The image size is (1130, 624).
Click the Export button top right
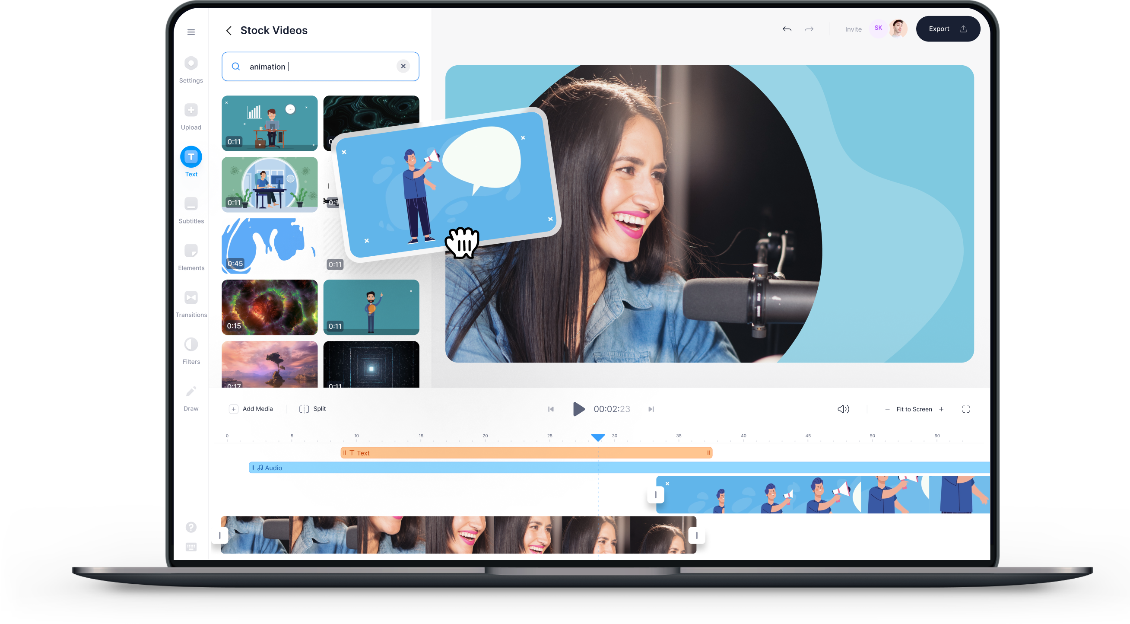click(947, 29)
